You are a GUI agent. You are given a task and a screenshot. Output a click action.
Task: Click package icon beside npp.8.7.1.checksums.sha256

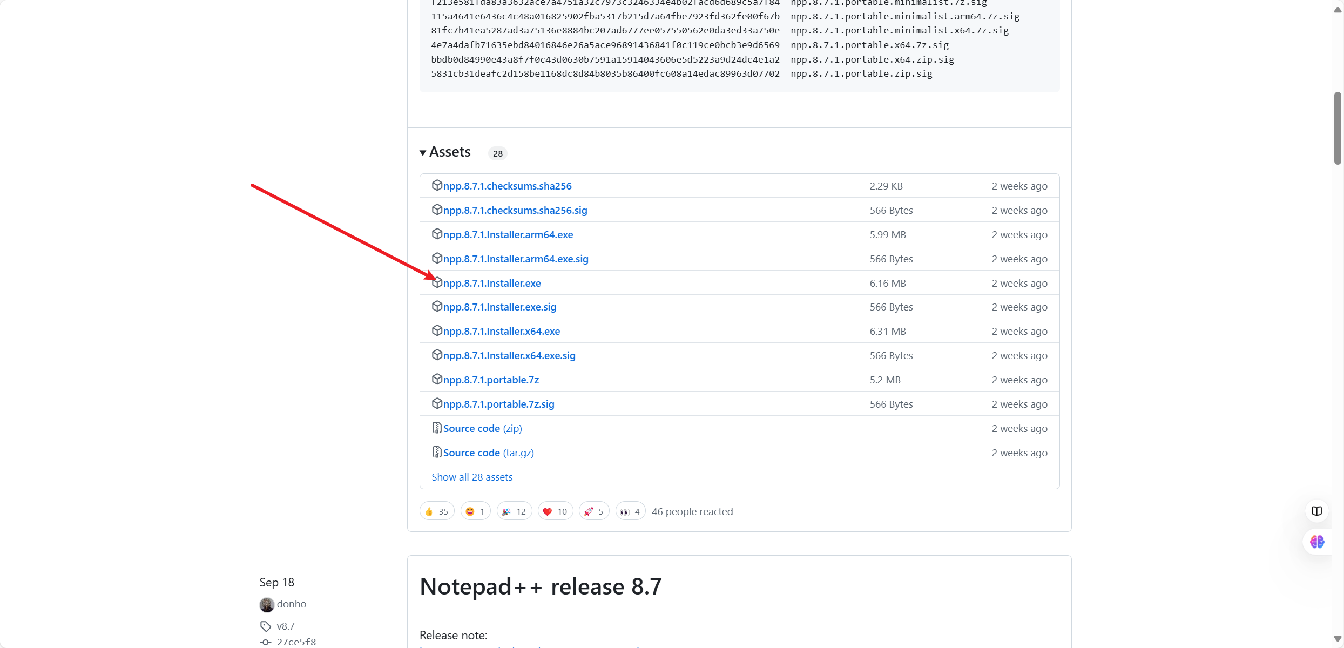[x=437, y=186]
